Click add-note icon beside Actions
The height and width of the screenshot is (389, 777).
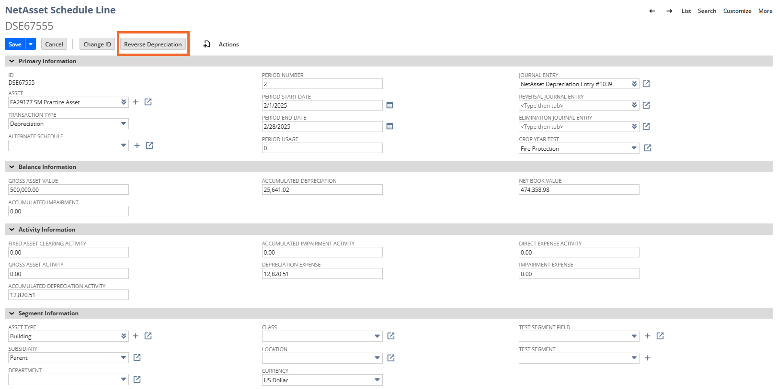(207, 44)
